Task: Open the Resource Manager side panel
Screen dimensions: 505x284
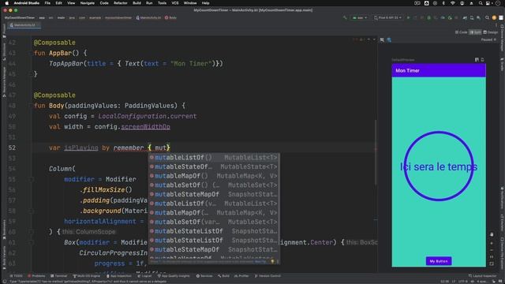Action: pos(4,82)
